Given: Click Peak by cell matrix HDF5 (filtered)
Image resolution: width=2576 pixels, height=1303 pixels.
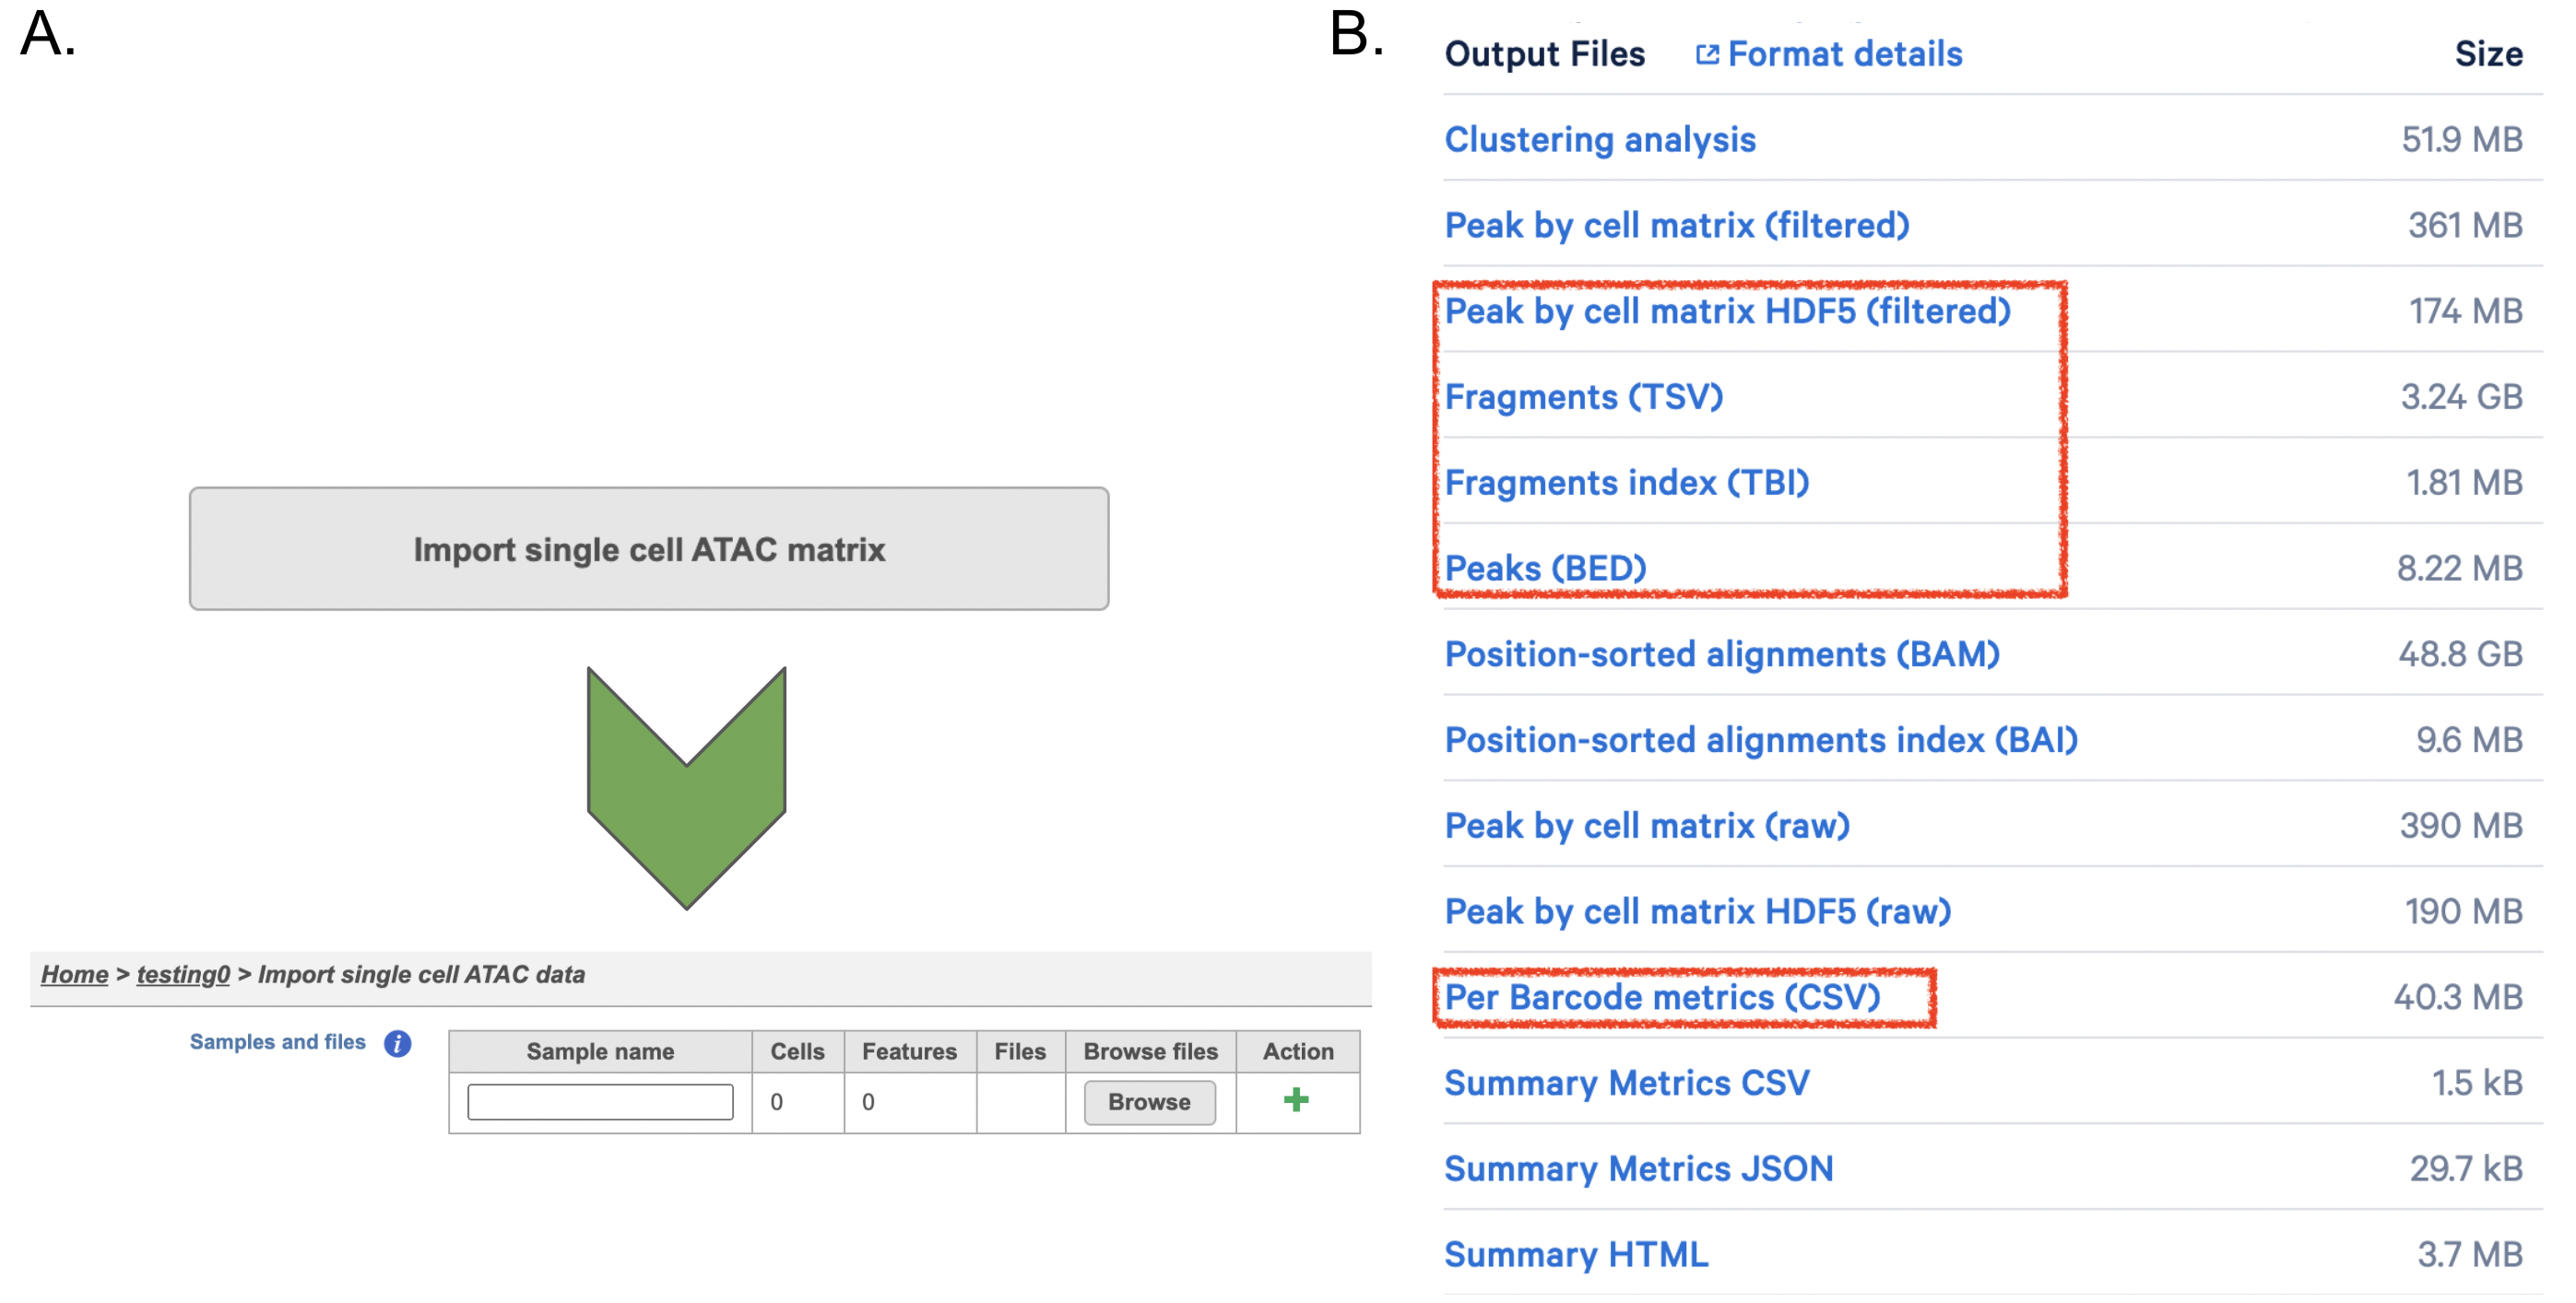Looking at the screenshot, I should [x=1727, y=311].
